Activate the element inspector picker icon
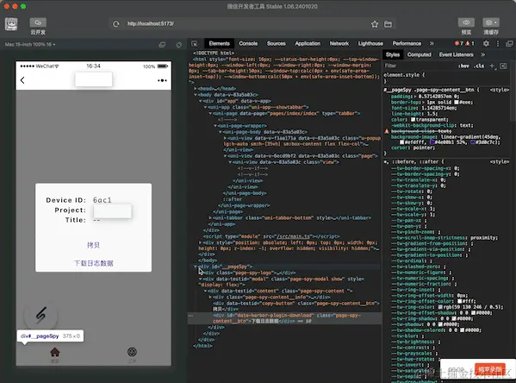Image resolution: width=516 pixels, height=383 pixels. pos(195,43)
